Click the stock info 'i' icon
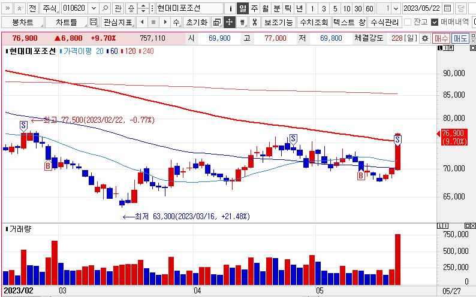 pyautogui.click(x=230, y=8)
